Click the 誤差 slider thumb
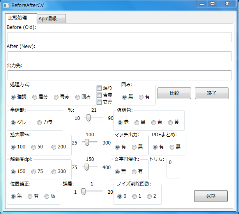The width and height of the screenshot is (239, 214). click(x=83, y=192)
